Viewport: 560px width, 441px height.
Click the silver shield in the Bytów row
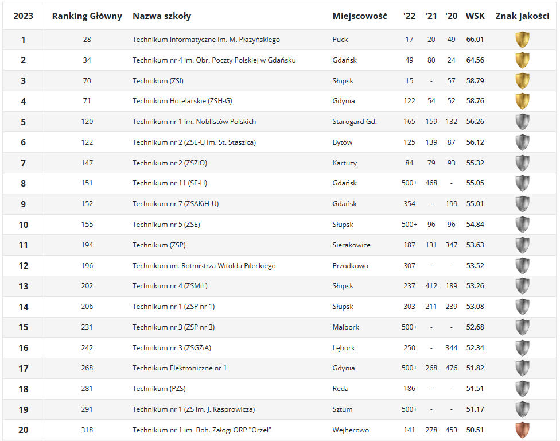[522, 142]
